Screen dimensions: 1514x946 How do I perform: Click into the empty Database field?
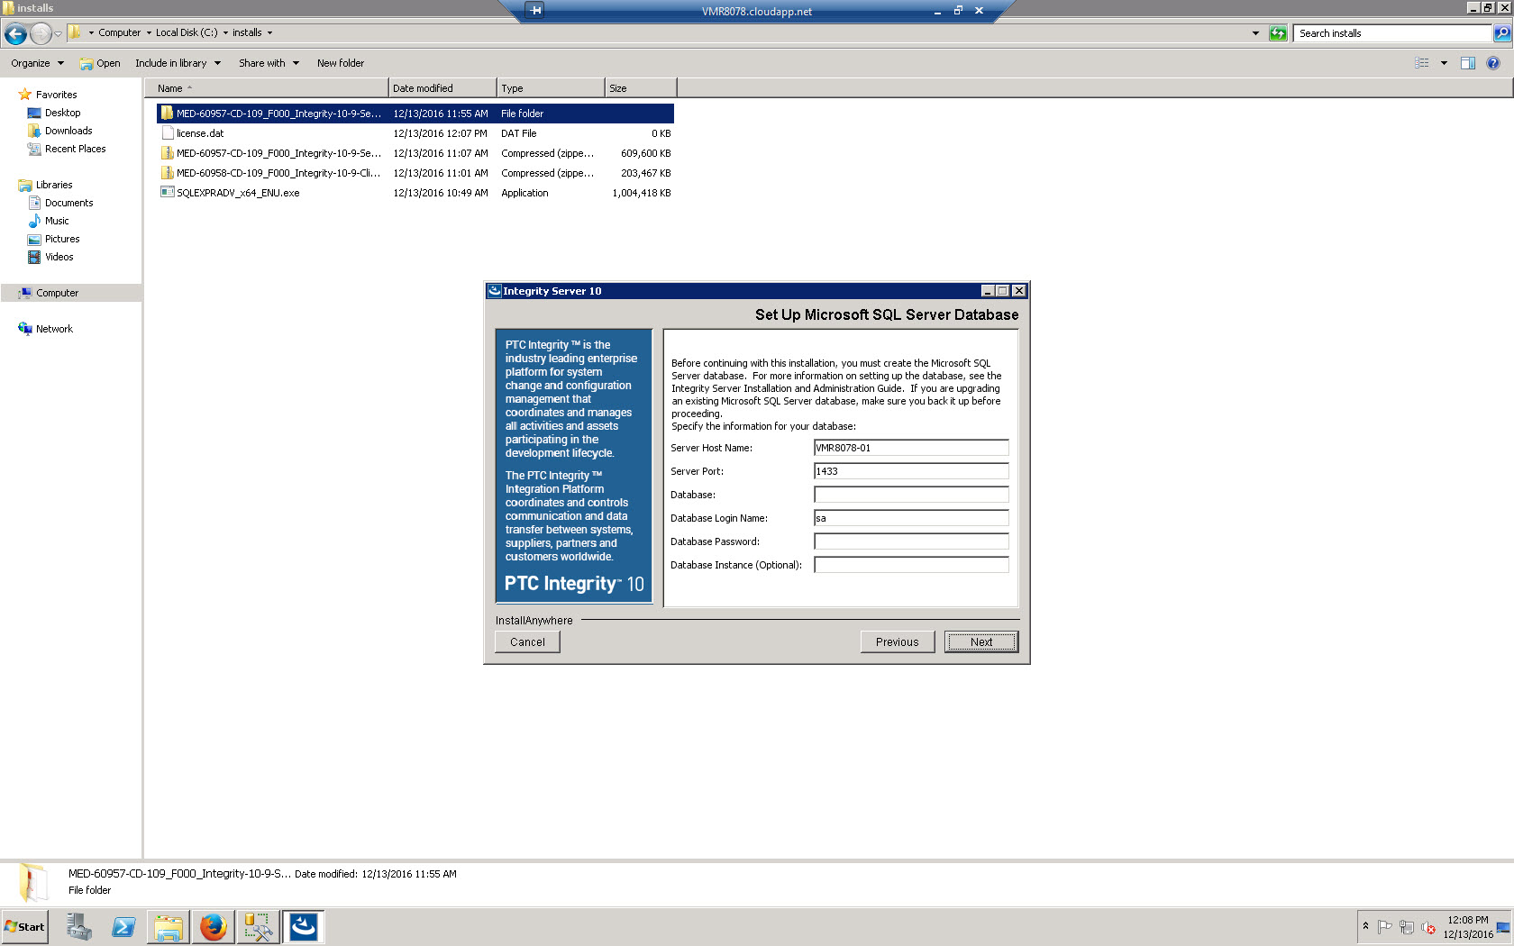(911, 495)
